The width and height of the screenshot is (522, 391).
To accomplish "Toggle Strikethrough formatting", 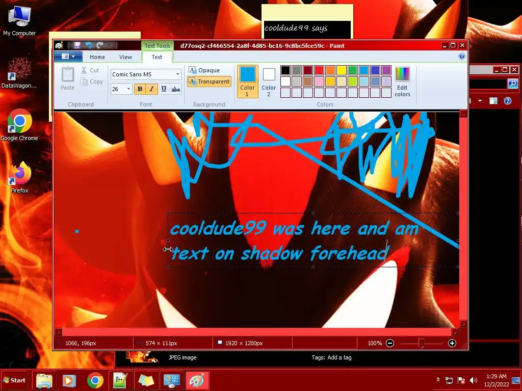I will 175,89.
